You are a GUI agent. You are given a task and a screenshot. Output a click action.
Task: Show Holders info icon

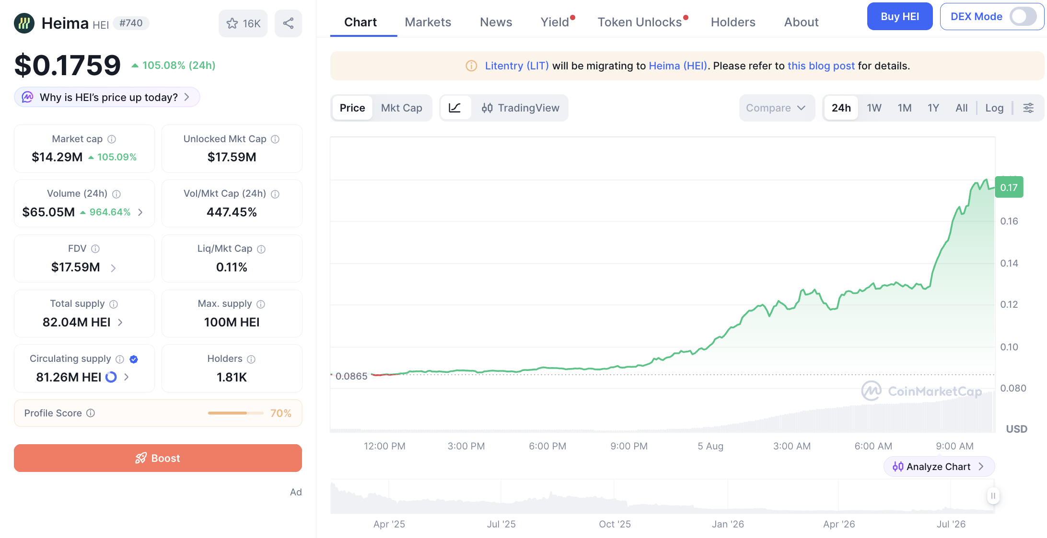[x=251, y=359]
